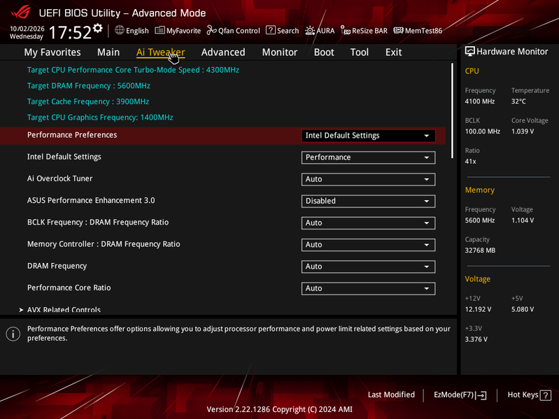
Task: Click BCLK value 100.00 MHz
Action: (482, 132)
